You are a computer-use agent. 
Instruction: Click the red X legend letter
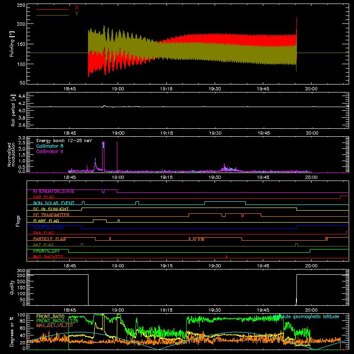click(x=77, y=8)
